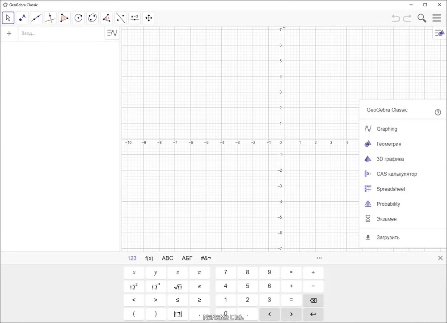
Task: Select the Polygon tool
Action: 64,18
